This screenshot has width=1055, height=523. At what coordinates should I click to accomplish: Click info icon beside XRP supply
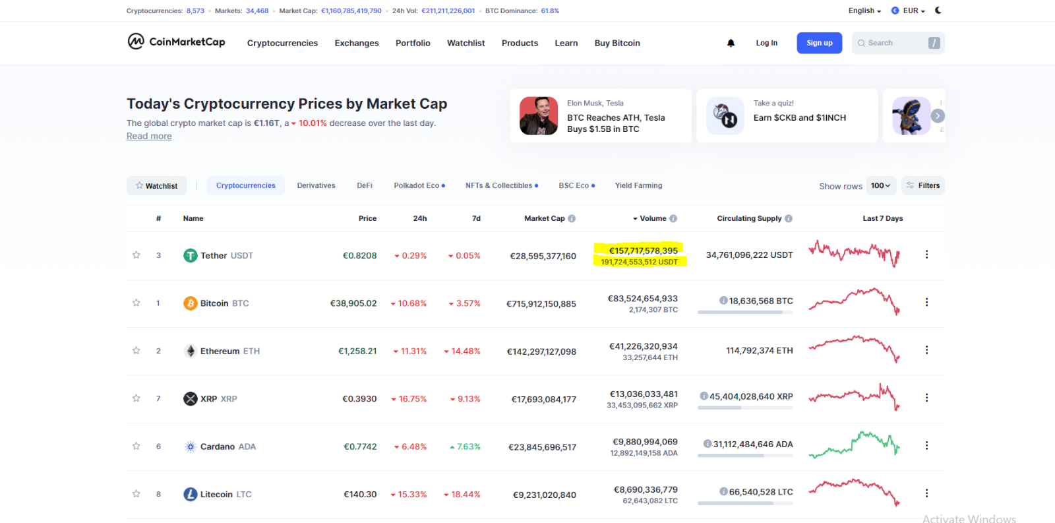704,396
